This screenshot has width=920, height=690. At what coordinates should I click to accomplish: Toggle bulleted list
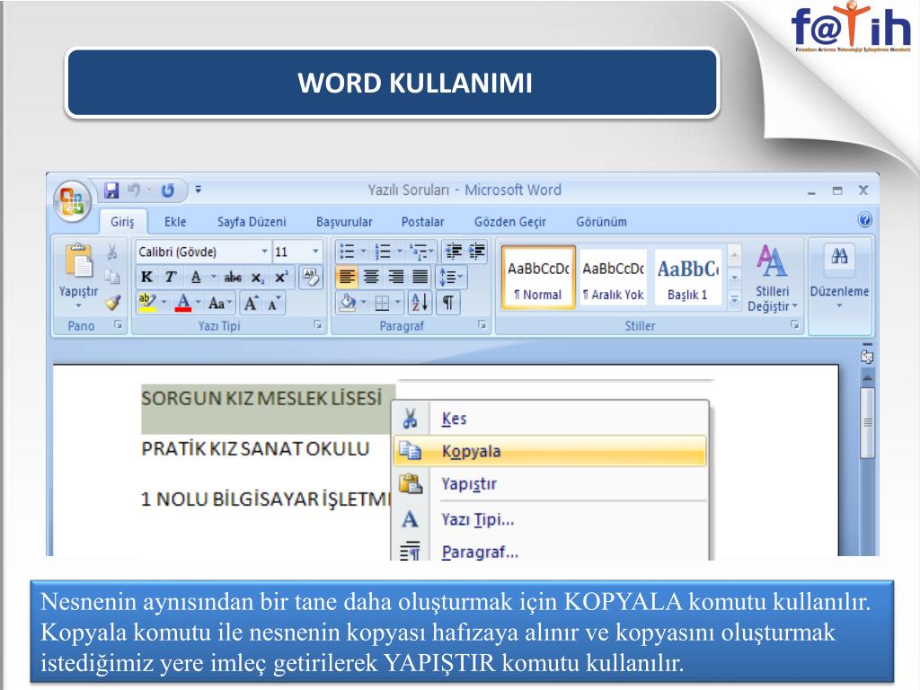pos(348,252)
